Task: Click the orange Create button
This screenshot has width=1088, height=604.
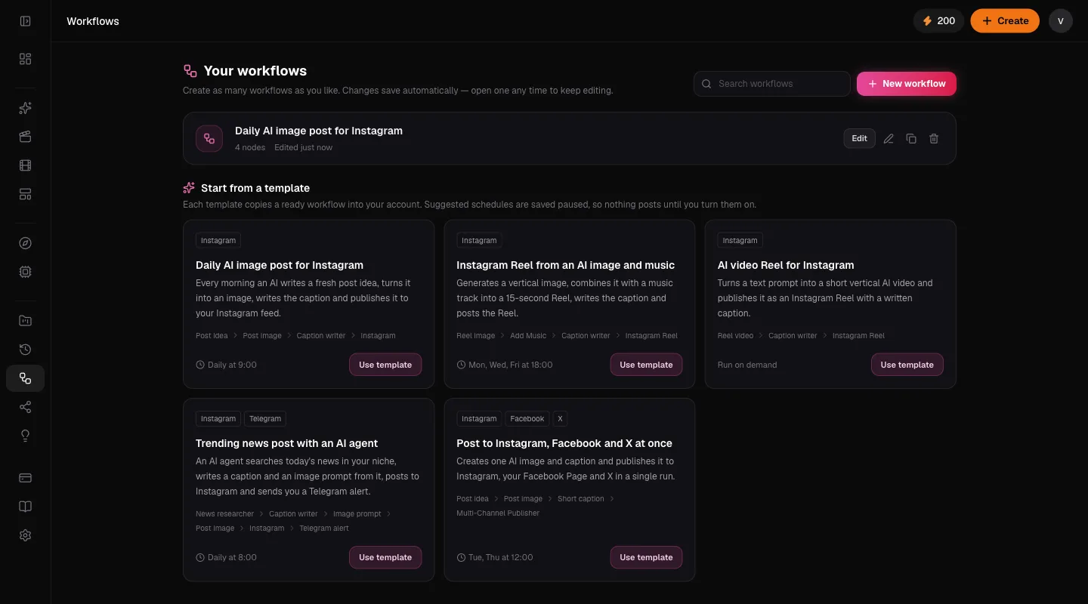Action: pyautogui.click(x=1005, y=21)
